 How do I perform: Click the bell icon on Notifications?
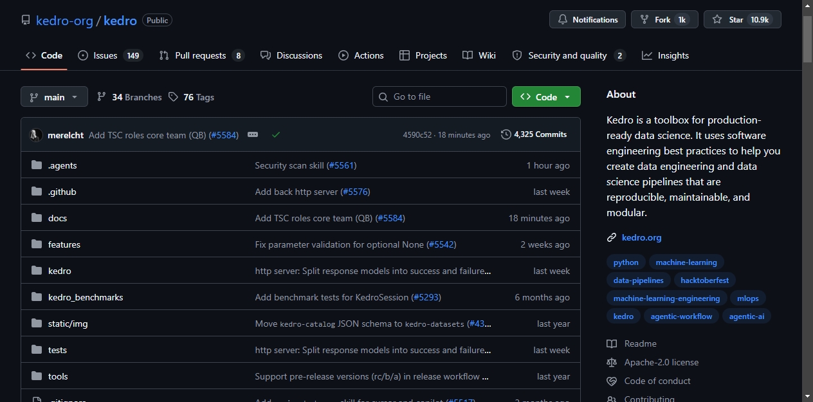coord(563,20)
